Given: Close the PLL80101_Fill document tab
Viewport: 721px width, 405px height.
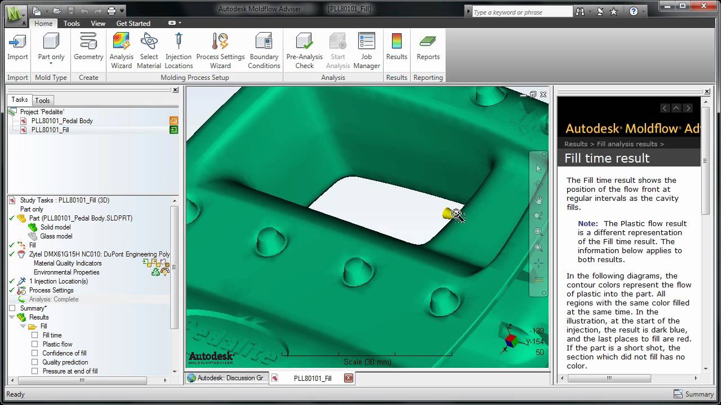Looking at the screenshot, I should (x=349, y=378).
